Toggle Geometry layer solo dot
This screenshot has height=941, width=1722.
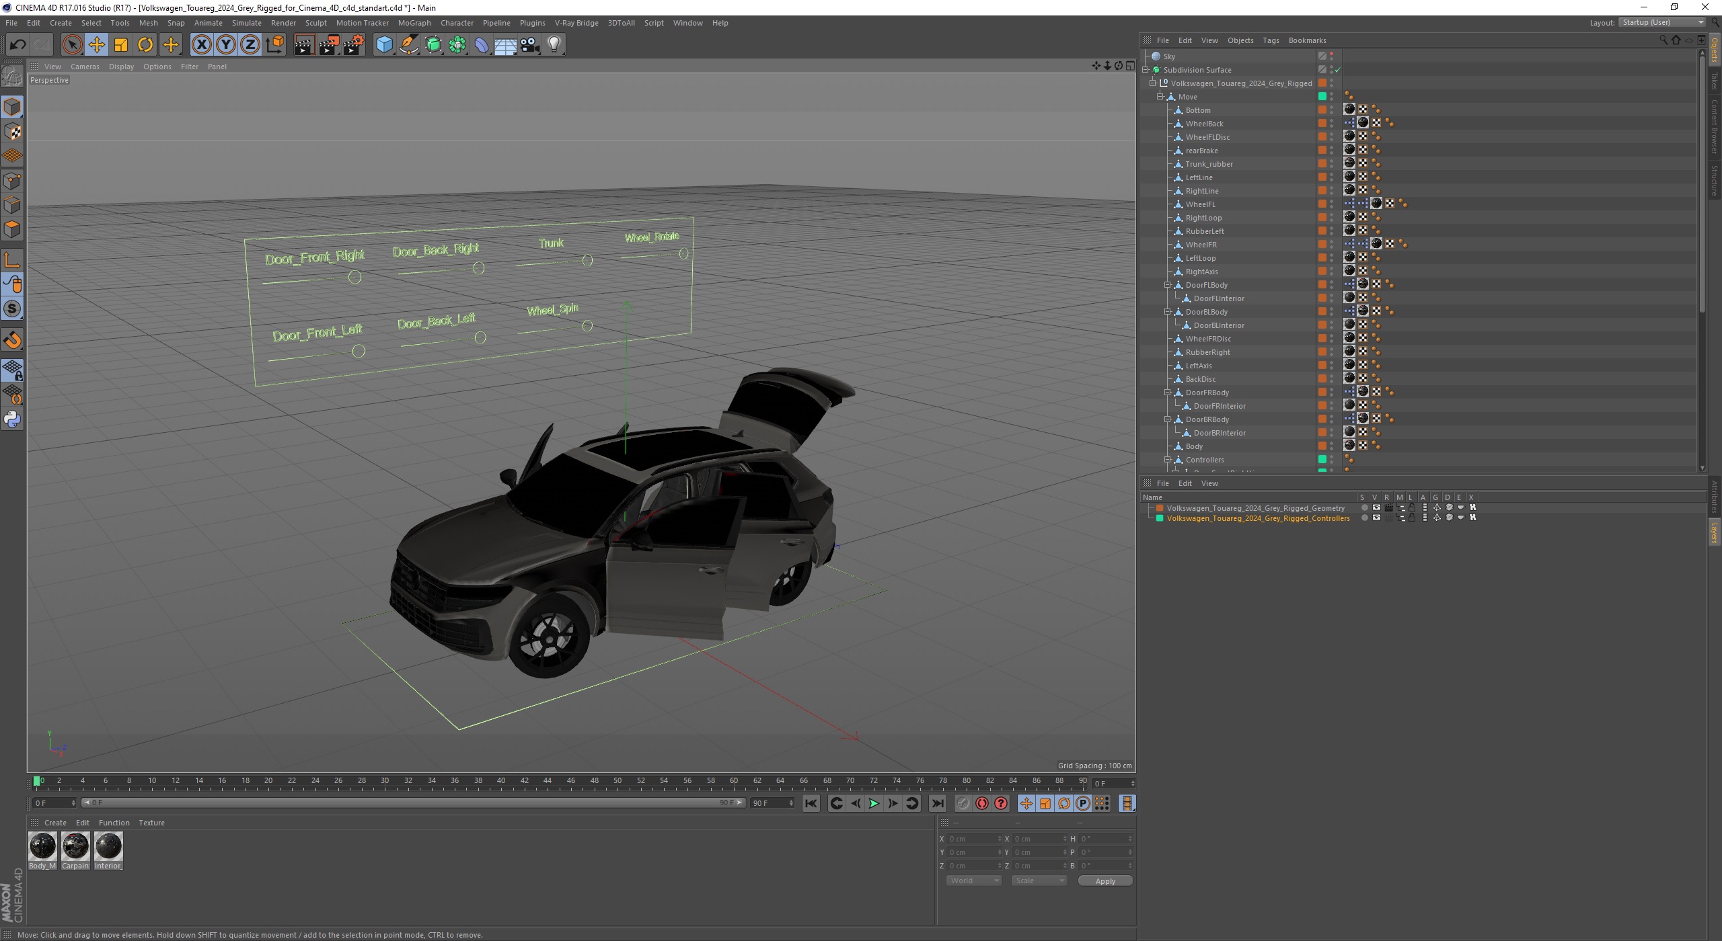[1364, 508]
